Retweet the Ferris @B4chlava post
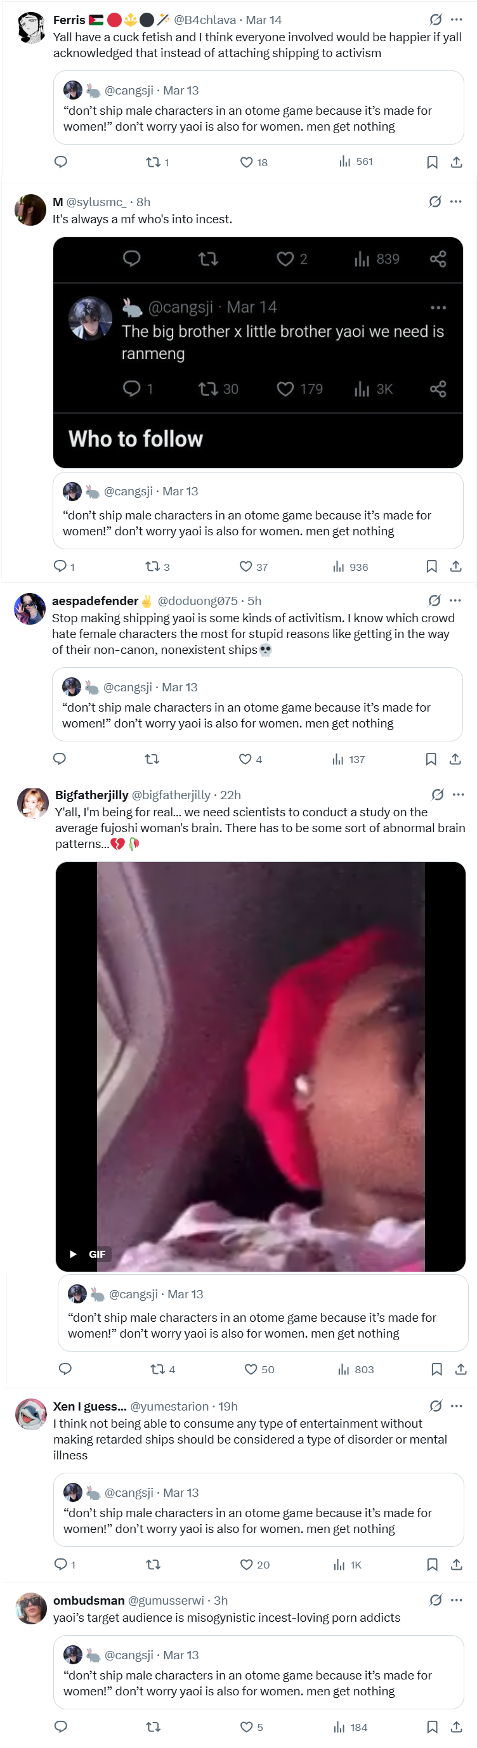477x1748 pixels. point(154,162)
